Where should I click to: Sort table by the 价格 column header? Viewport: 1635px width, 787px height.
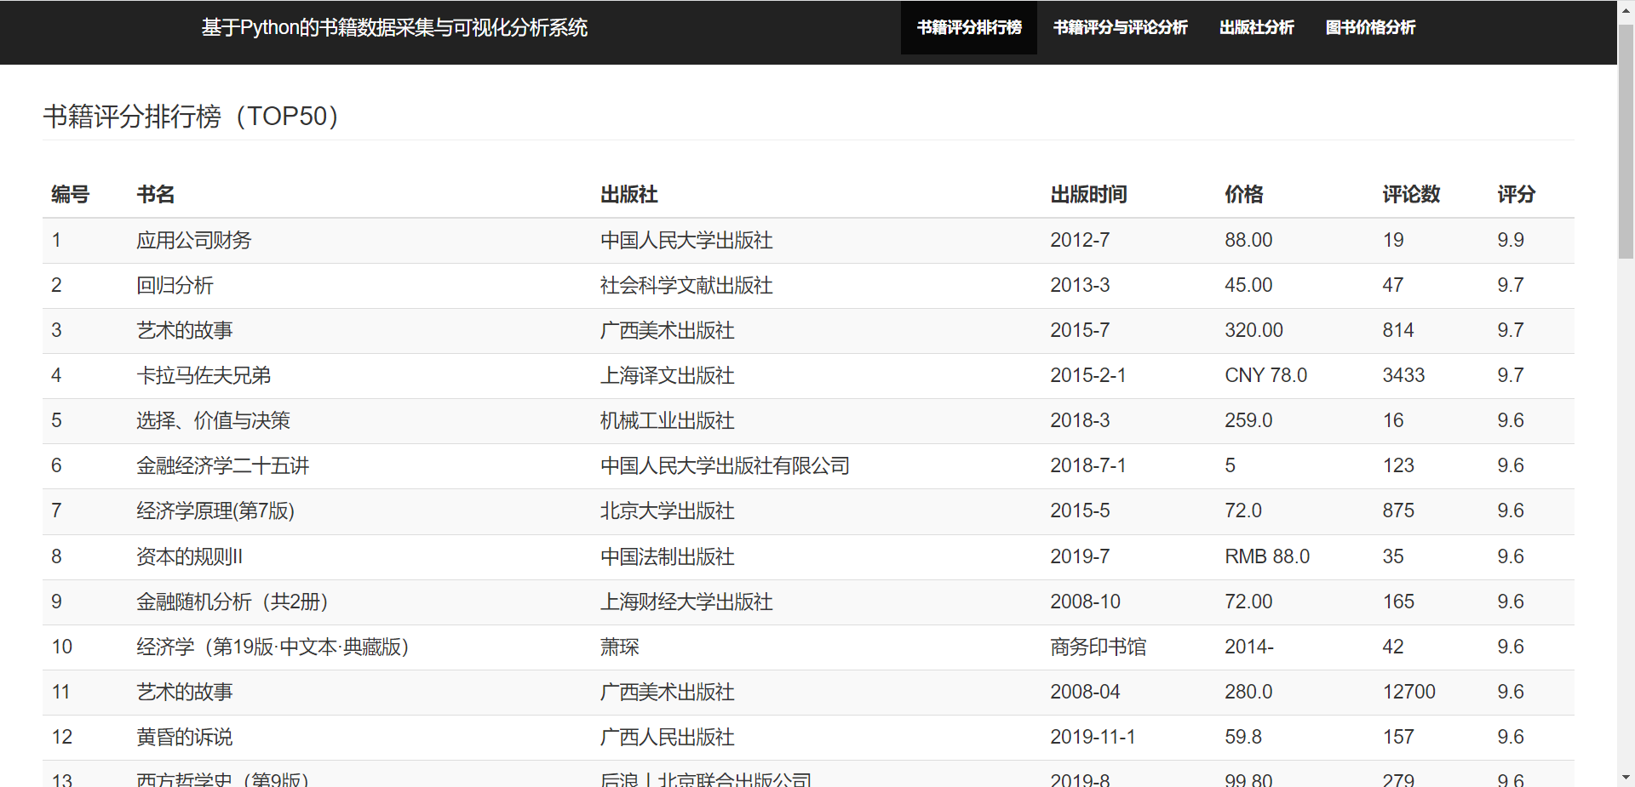tap(1244, 195)
